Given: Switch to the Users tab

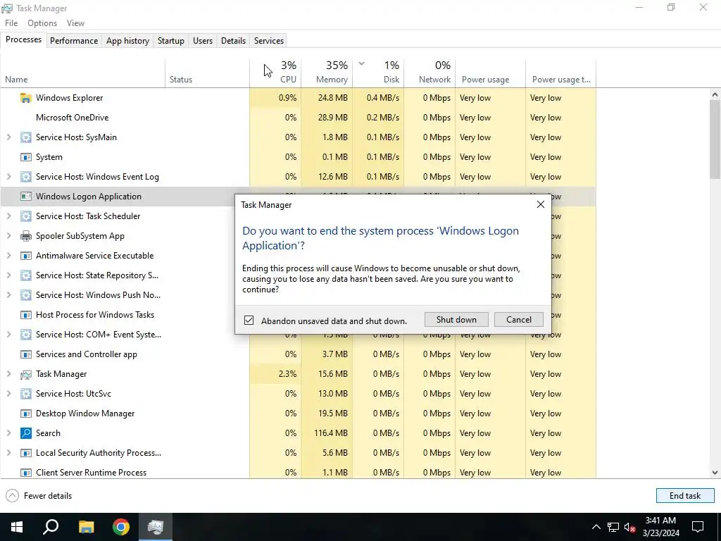Looking at the screenshot, I should pyautogui.click(x=203, y=40).
